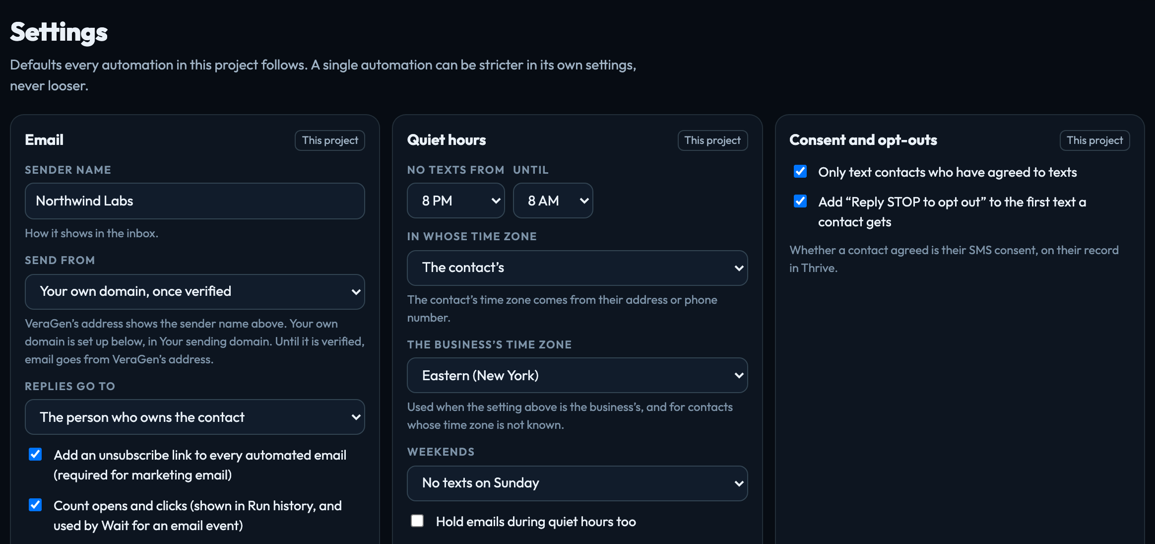Viewport: 1155px width, 544px height.
Task: Click the 'Used when the setting above' hint
Action: [x=570, y=416]
